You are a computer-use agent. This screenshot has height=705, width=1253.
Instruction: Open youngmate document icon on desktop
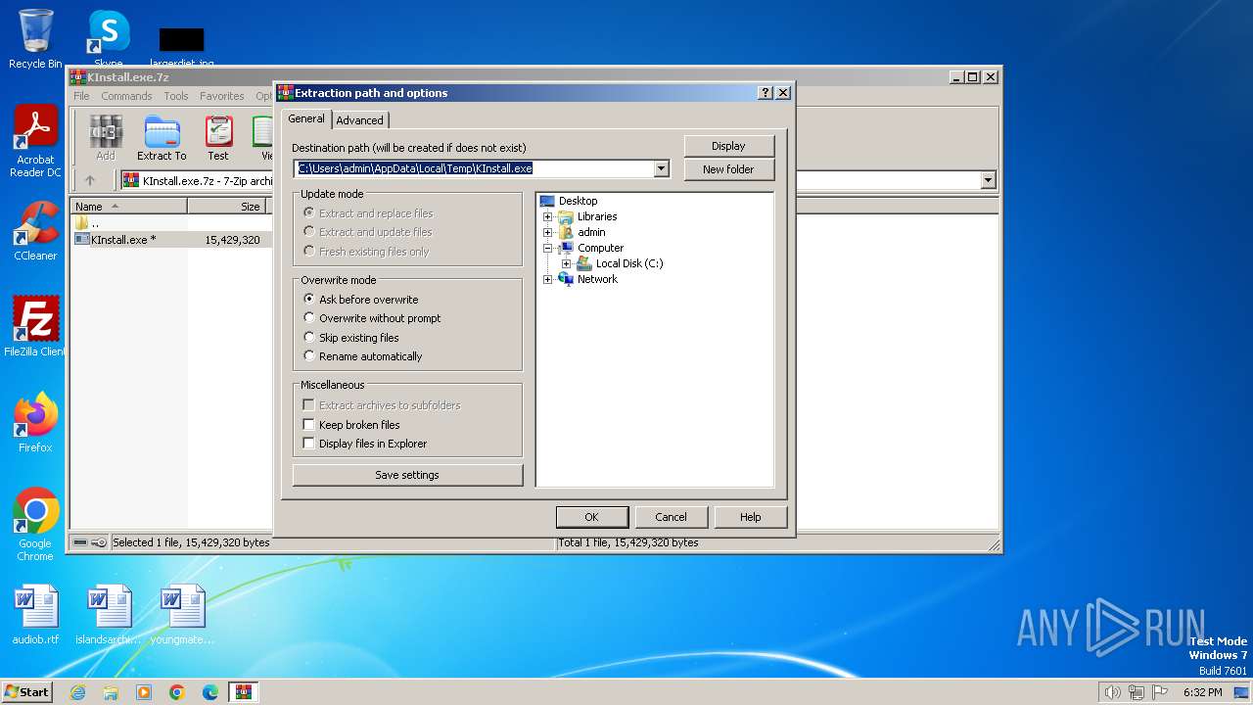coord(182,615)
